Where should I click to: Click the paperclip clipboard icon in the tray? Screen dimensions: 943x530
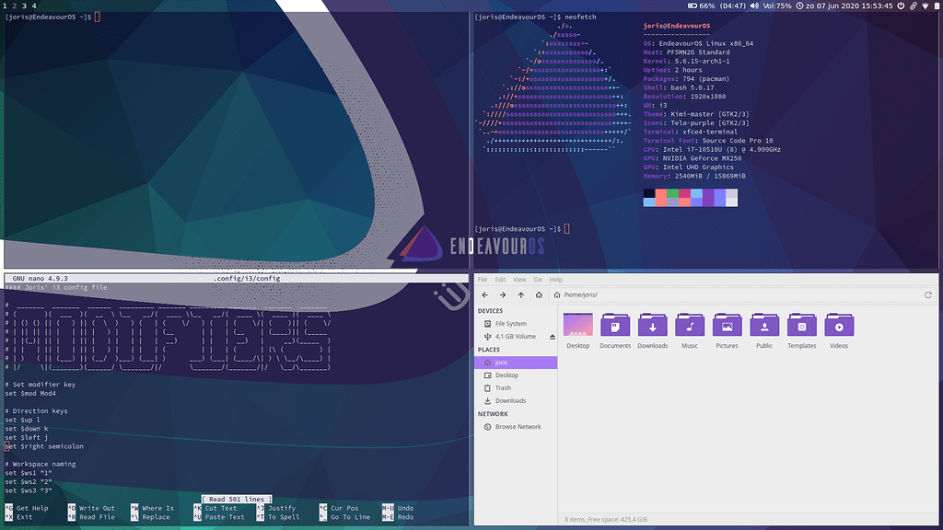coord(913,6)
